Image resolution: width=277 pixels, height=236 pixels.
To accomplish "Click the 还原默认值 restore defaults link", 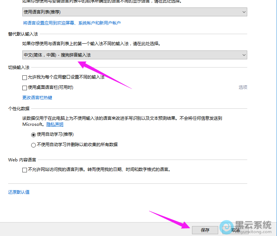I will click(x=19, y=192).
